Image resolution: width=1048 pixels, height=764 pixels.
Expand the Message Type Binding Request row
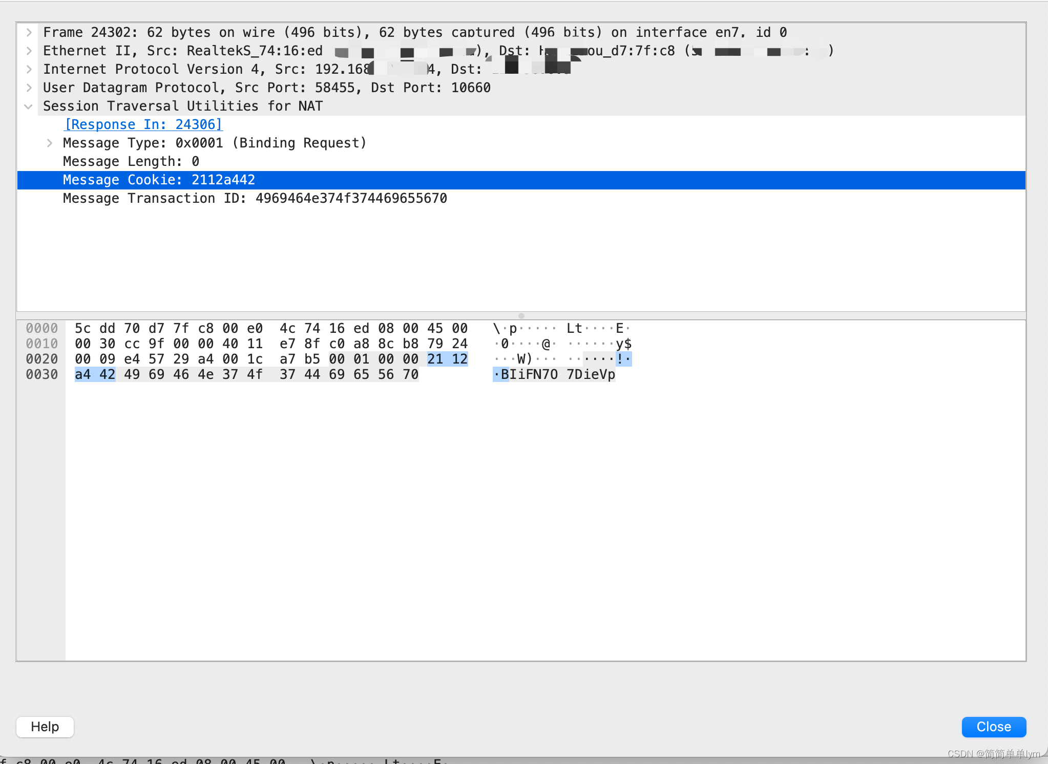tap(50, 143)
